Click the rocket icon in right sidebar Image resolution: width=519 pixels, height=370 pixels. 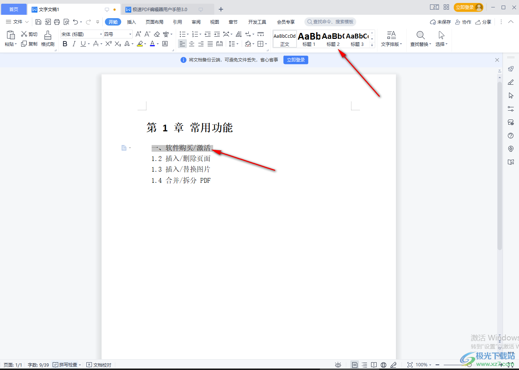(x=511, y=69)
